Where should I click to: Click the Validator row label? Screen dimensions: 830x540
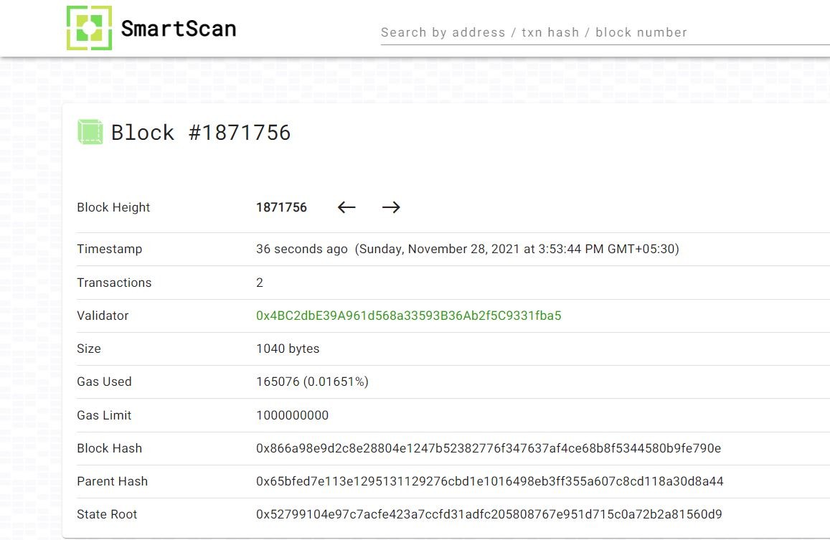[x=103, y=316]
